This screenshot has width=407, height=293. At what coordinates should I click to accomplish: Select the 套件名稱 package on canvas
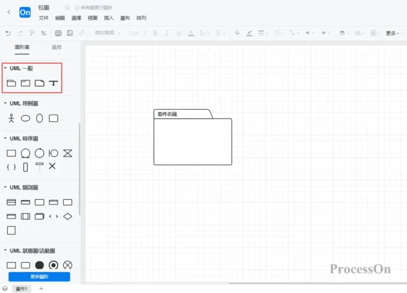(x=193, y=137)
